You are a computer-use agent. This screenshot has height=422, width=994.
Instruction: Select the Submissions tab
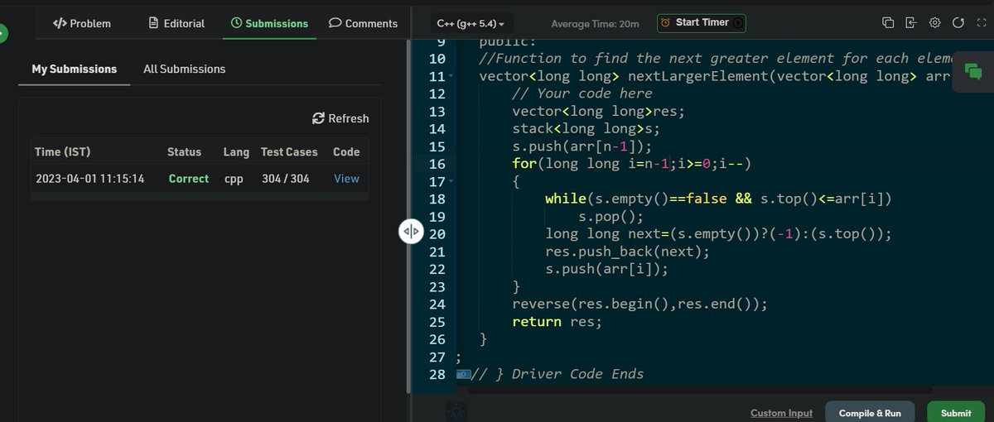(270, 23)
